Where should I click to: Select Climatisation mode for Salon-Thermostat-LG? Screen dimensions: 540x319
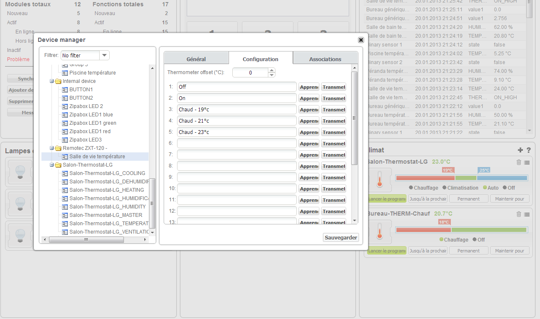[x=463, y=188]
